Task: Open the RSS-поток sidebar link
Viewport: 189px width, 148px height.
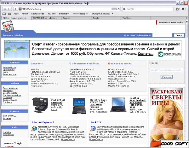Action: point(9,135)
